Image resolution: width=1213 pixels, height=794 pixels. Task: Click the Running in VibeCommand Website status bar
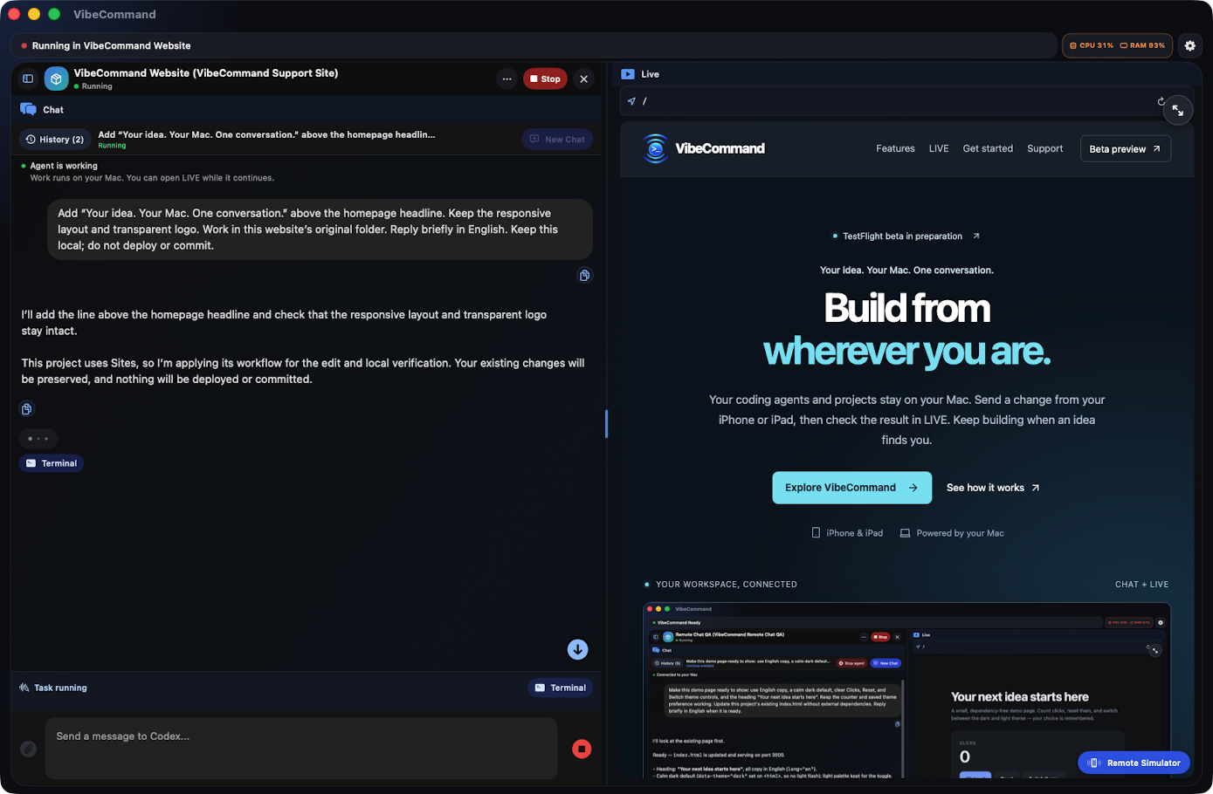click(x=534, y=45)
